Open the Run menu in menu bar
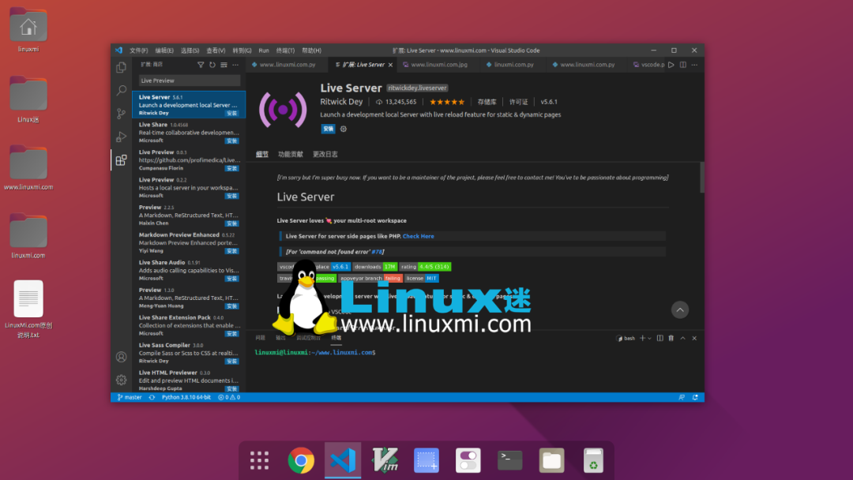This screenshot has height=480, width=853. coord(264,50)
